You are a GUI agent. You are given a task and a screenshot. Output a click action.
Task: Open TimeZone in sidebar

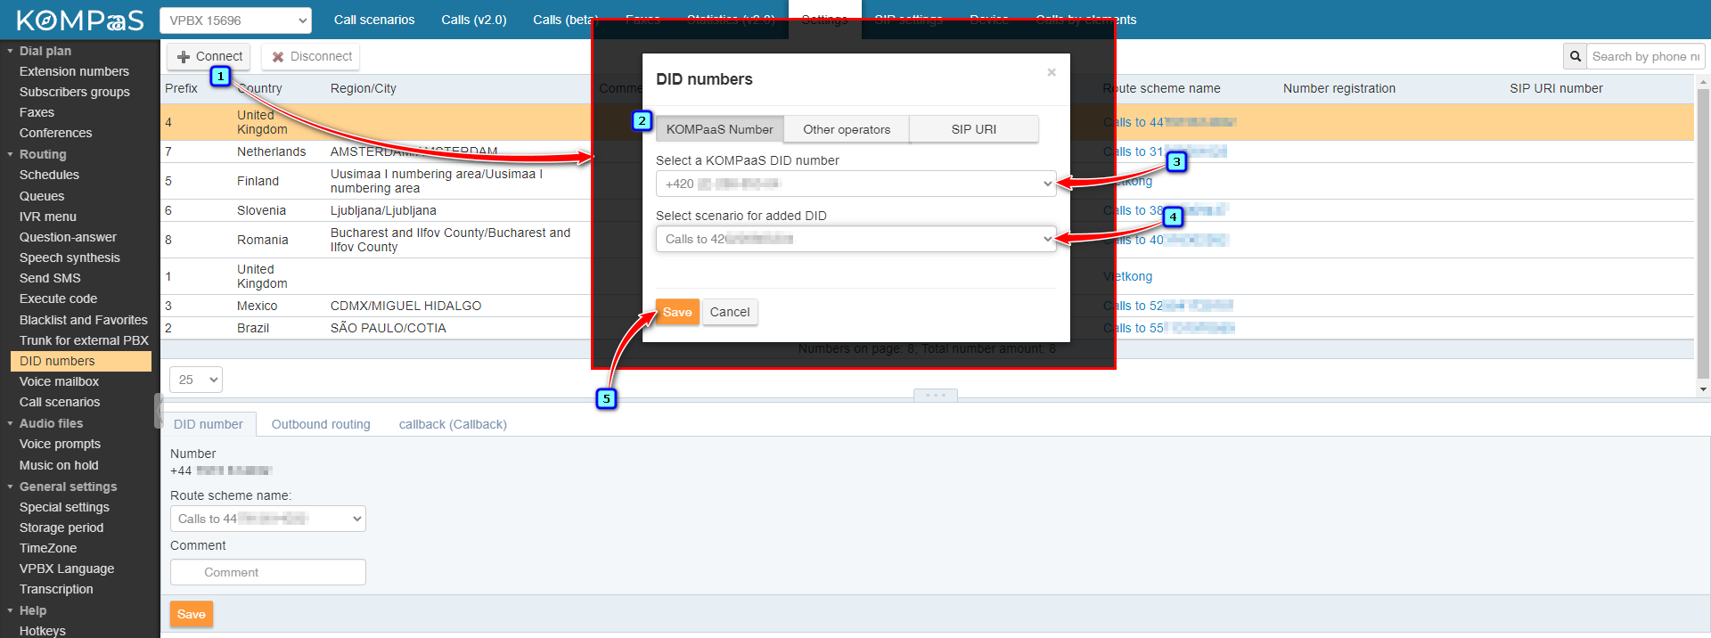(x=48, y=548)
